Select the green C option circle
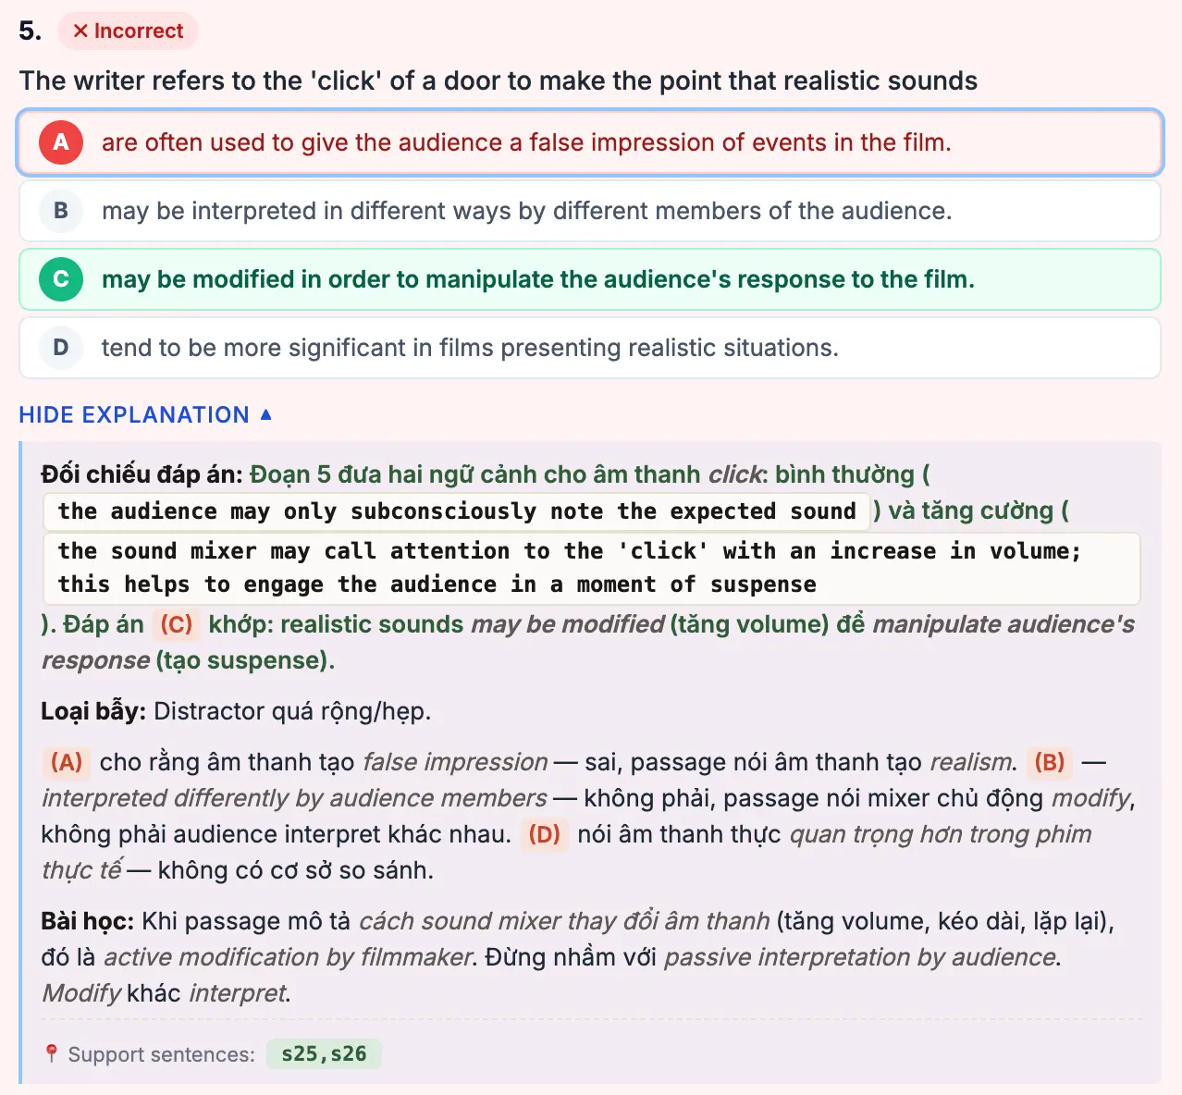The height and width of the screenshot is (1095, 1182). coord(61,279)
